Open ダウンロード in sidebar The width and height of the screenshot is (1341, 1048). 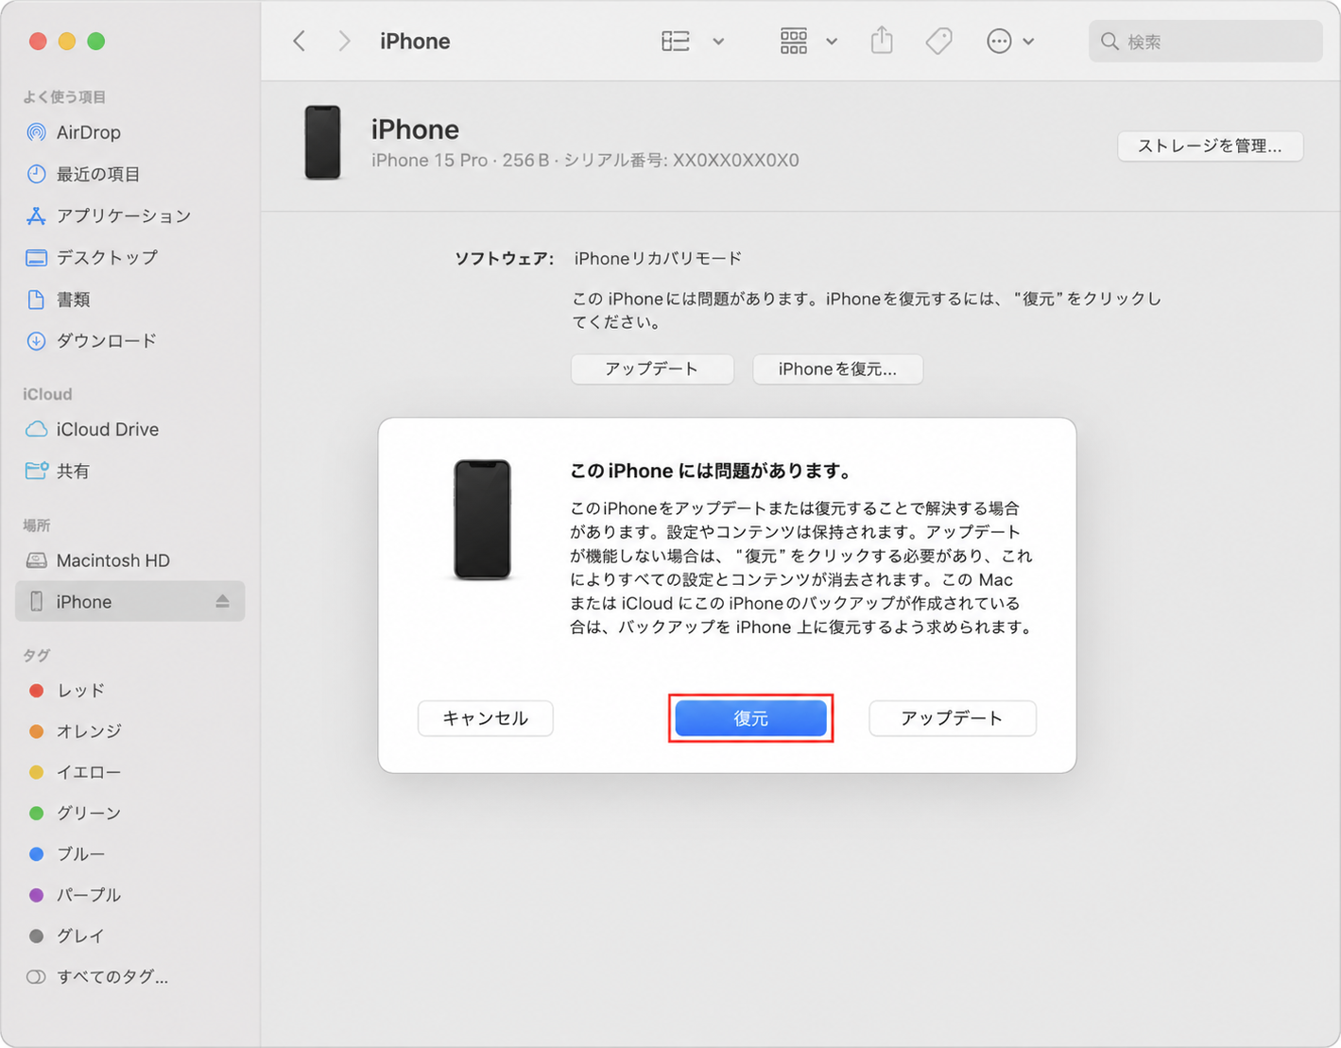[x=129, y=340]
